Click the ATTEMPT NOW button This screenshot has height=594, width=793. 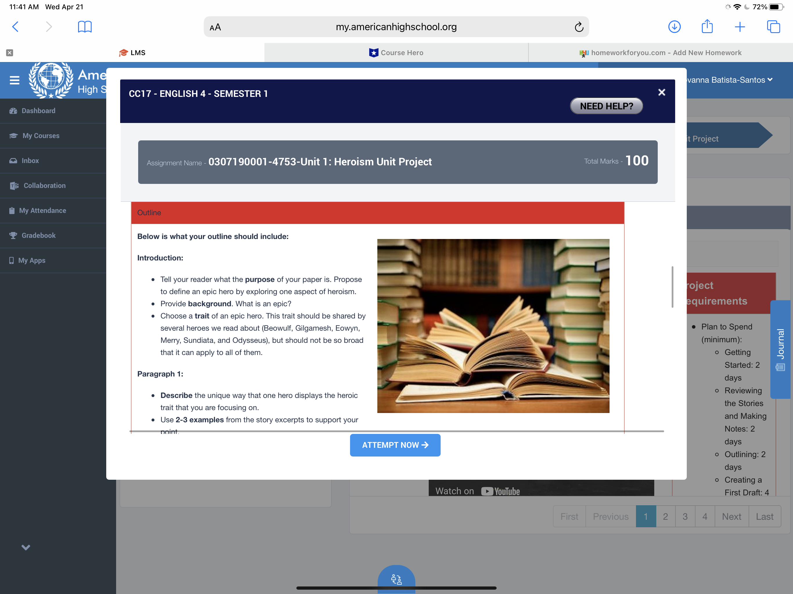[x=395, y=445]
